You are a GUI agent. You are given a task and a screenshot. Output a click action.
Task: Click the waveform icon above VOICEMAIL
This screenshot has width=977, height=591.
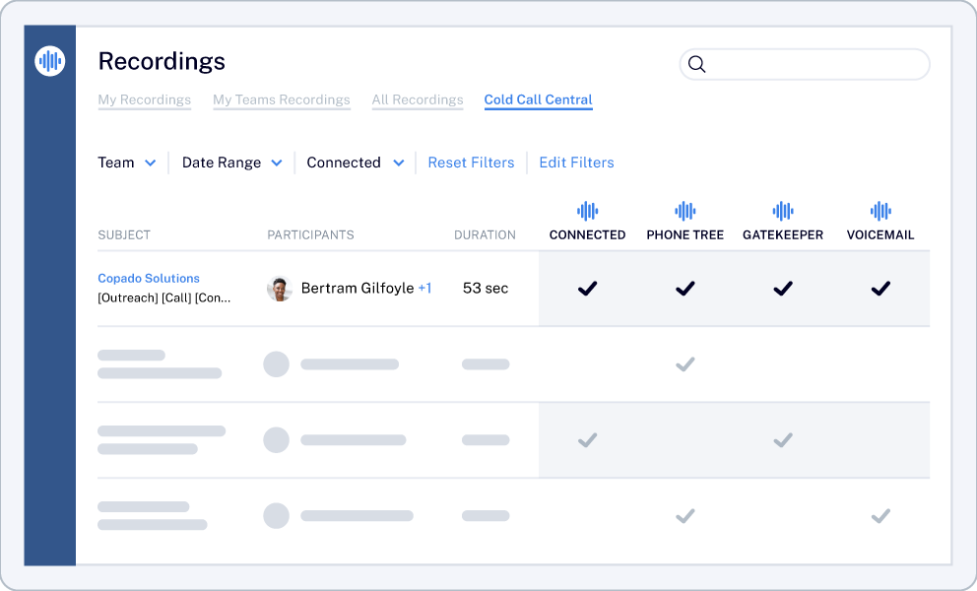tap(880, 211)
